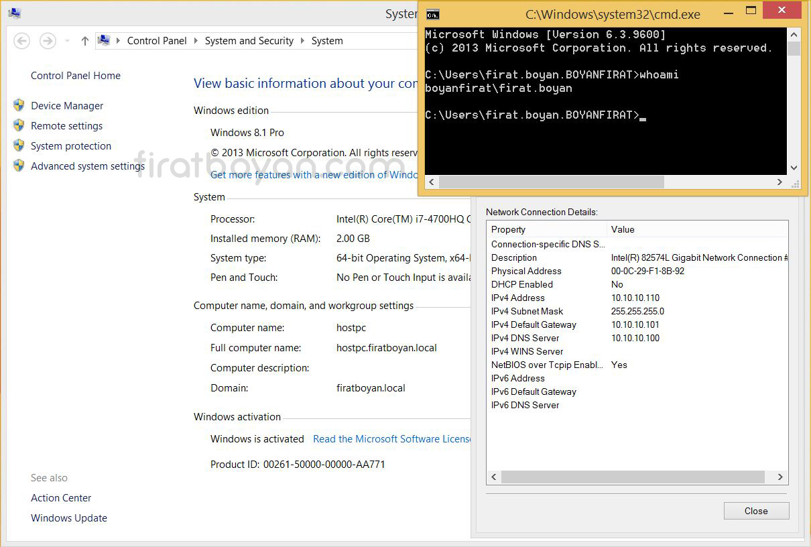Close the Network Connection Details dialog
The width and height of the screenshot is (811, 547).
756,511
